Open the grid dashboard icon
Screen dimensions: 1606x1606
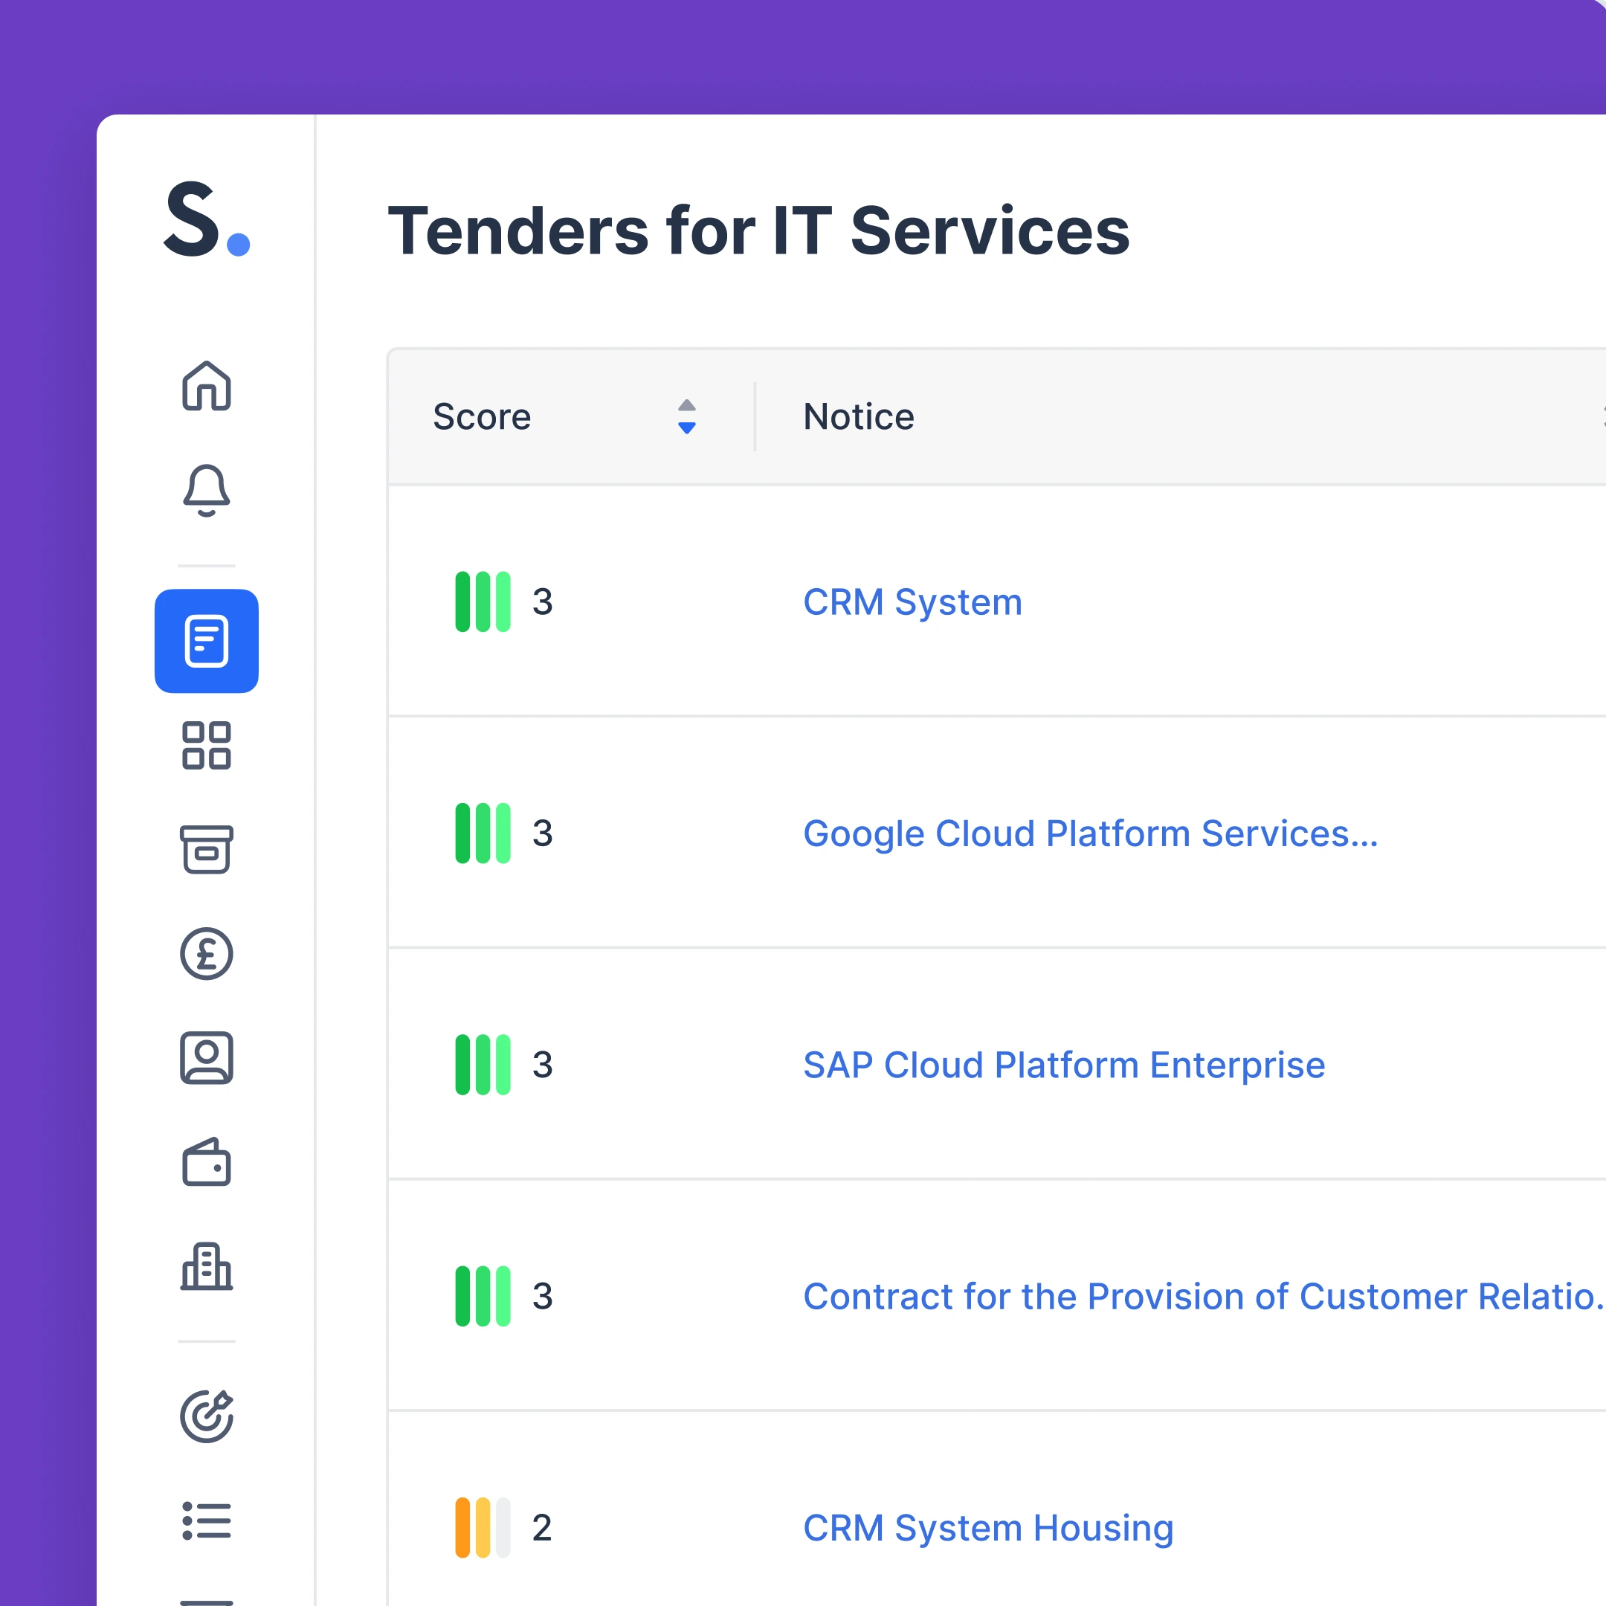point(206,745)
